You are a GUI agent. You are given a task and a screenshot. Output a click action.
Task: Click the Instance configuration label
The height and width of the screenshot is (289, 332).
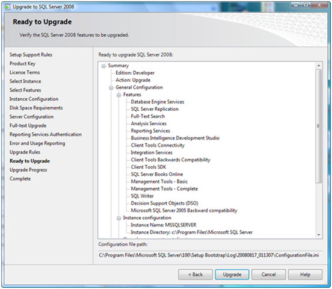pyautogui.click(x=147, y=218)
